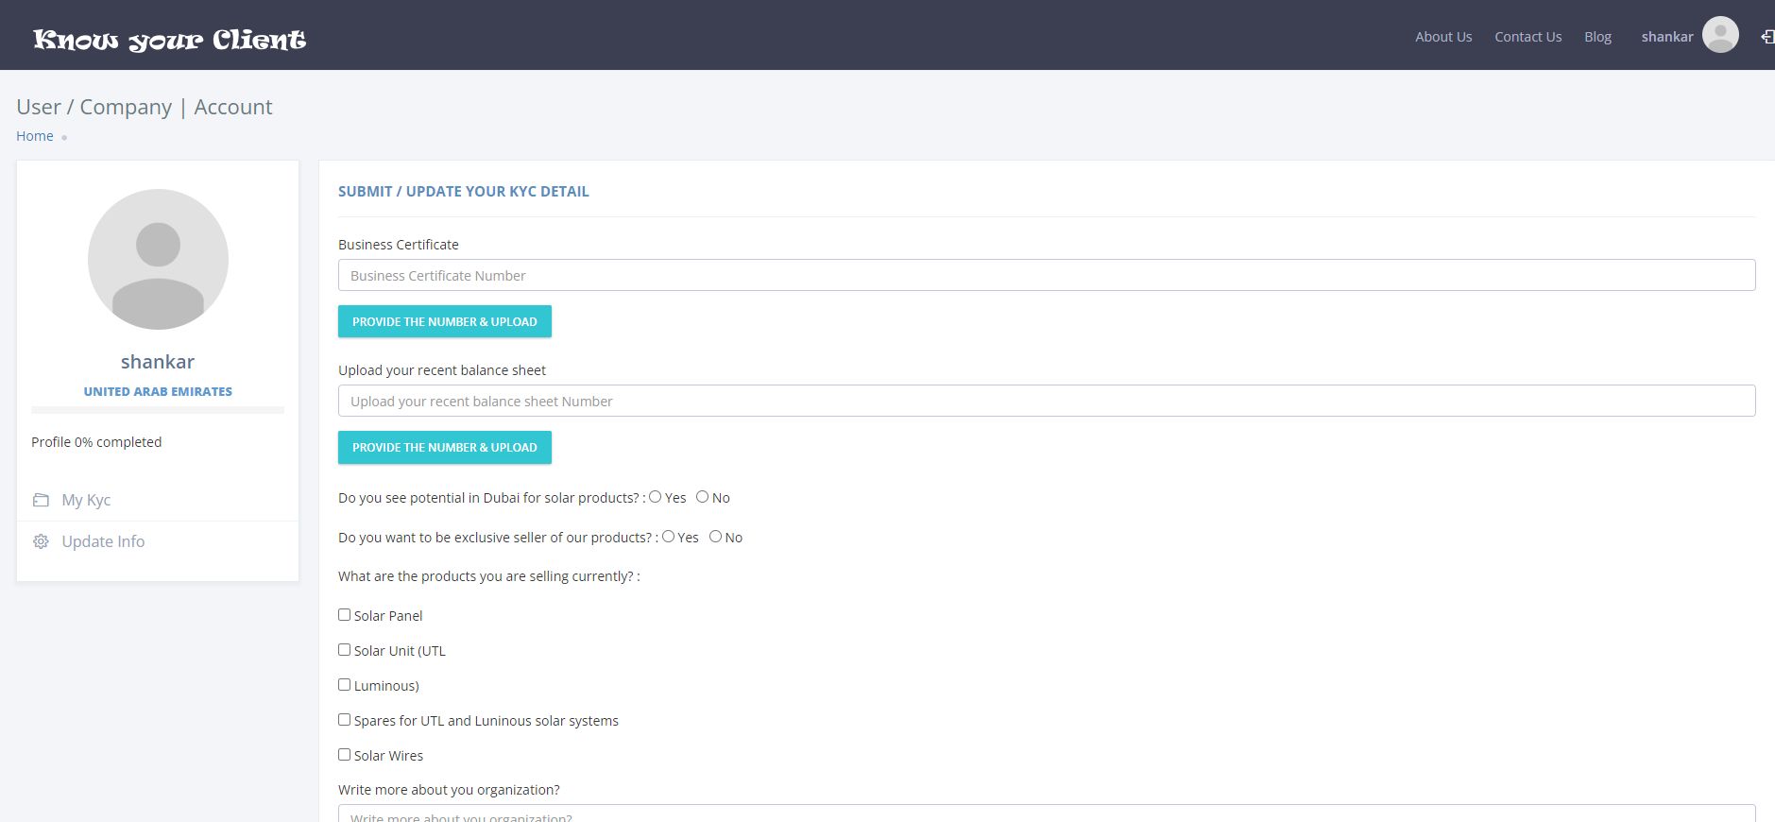Image resolution: width=1775 pixels, height=822 pixels.
Task: Click the organization description text area
Action: [x=1047, y=813]
